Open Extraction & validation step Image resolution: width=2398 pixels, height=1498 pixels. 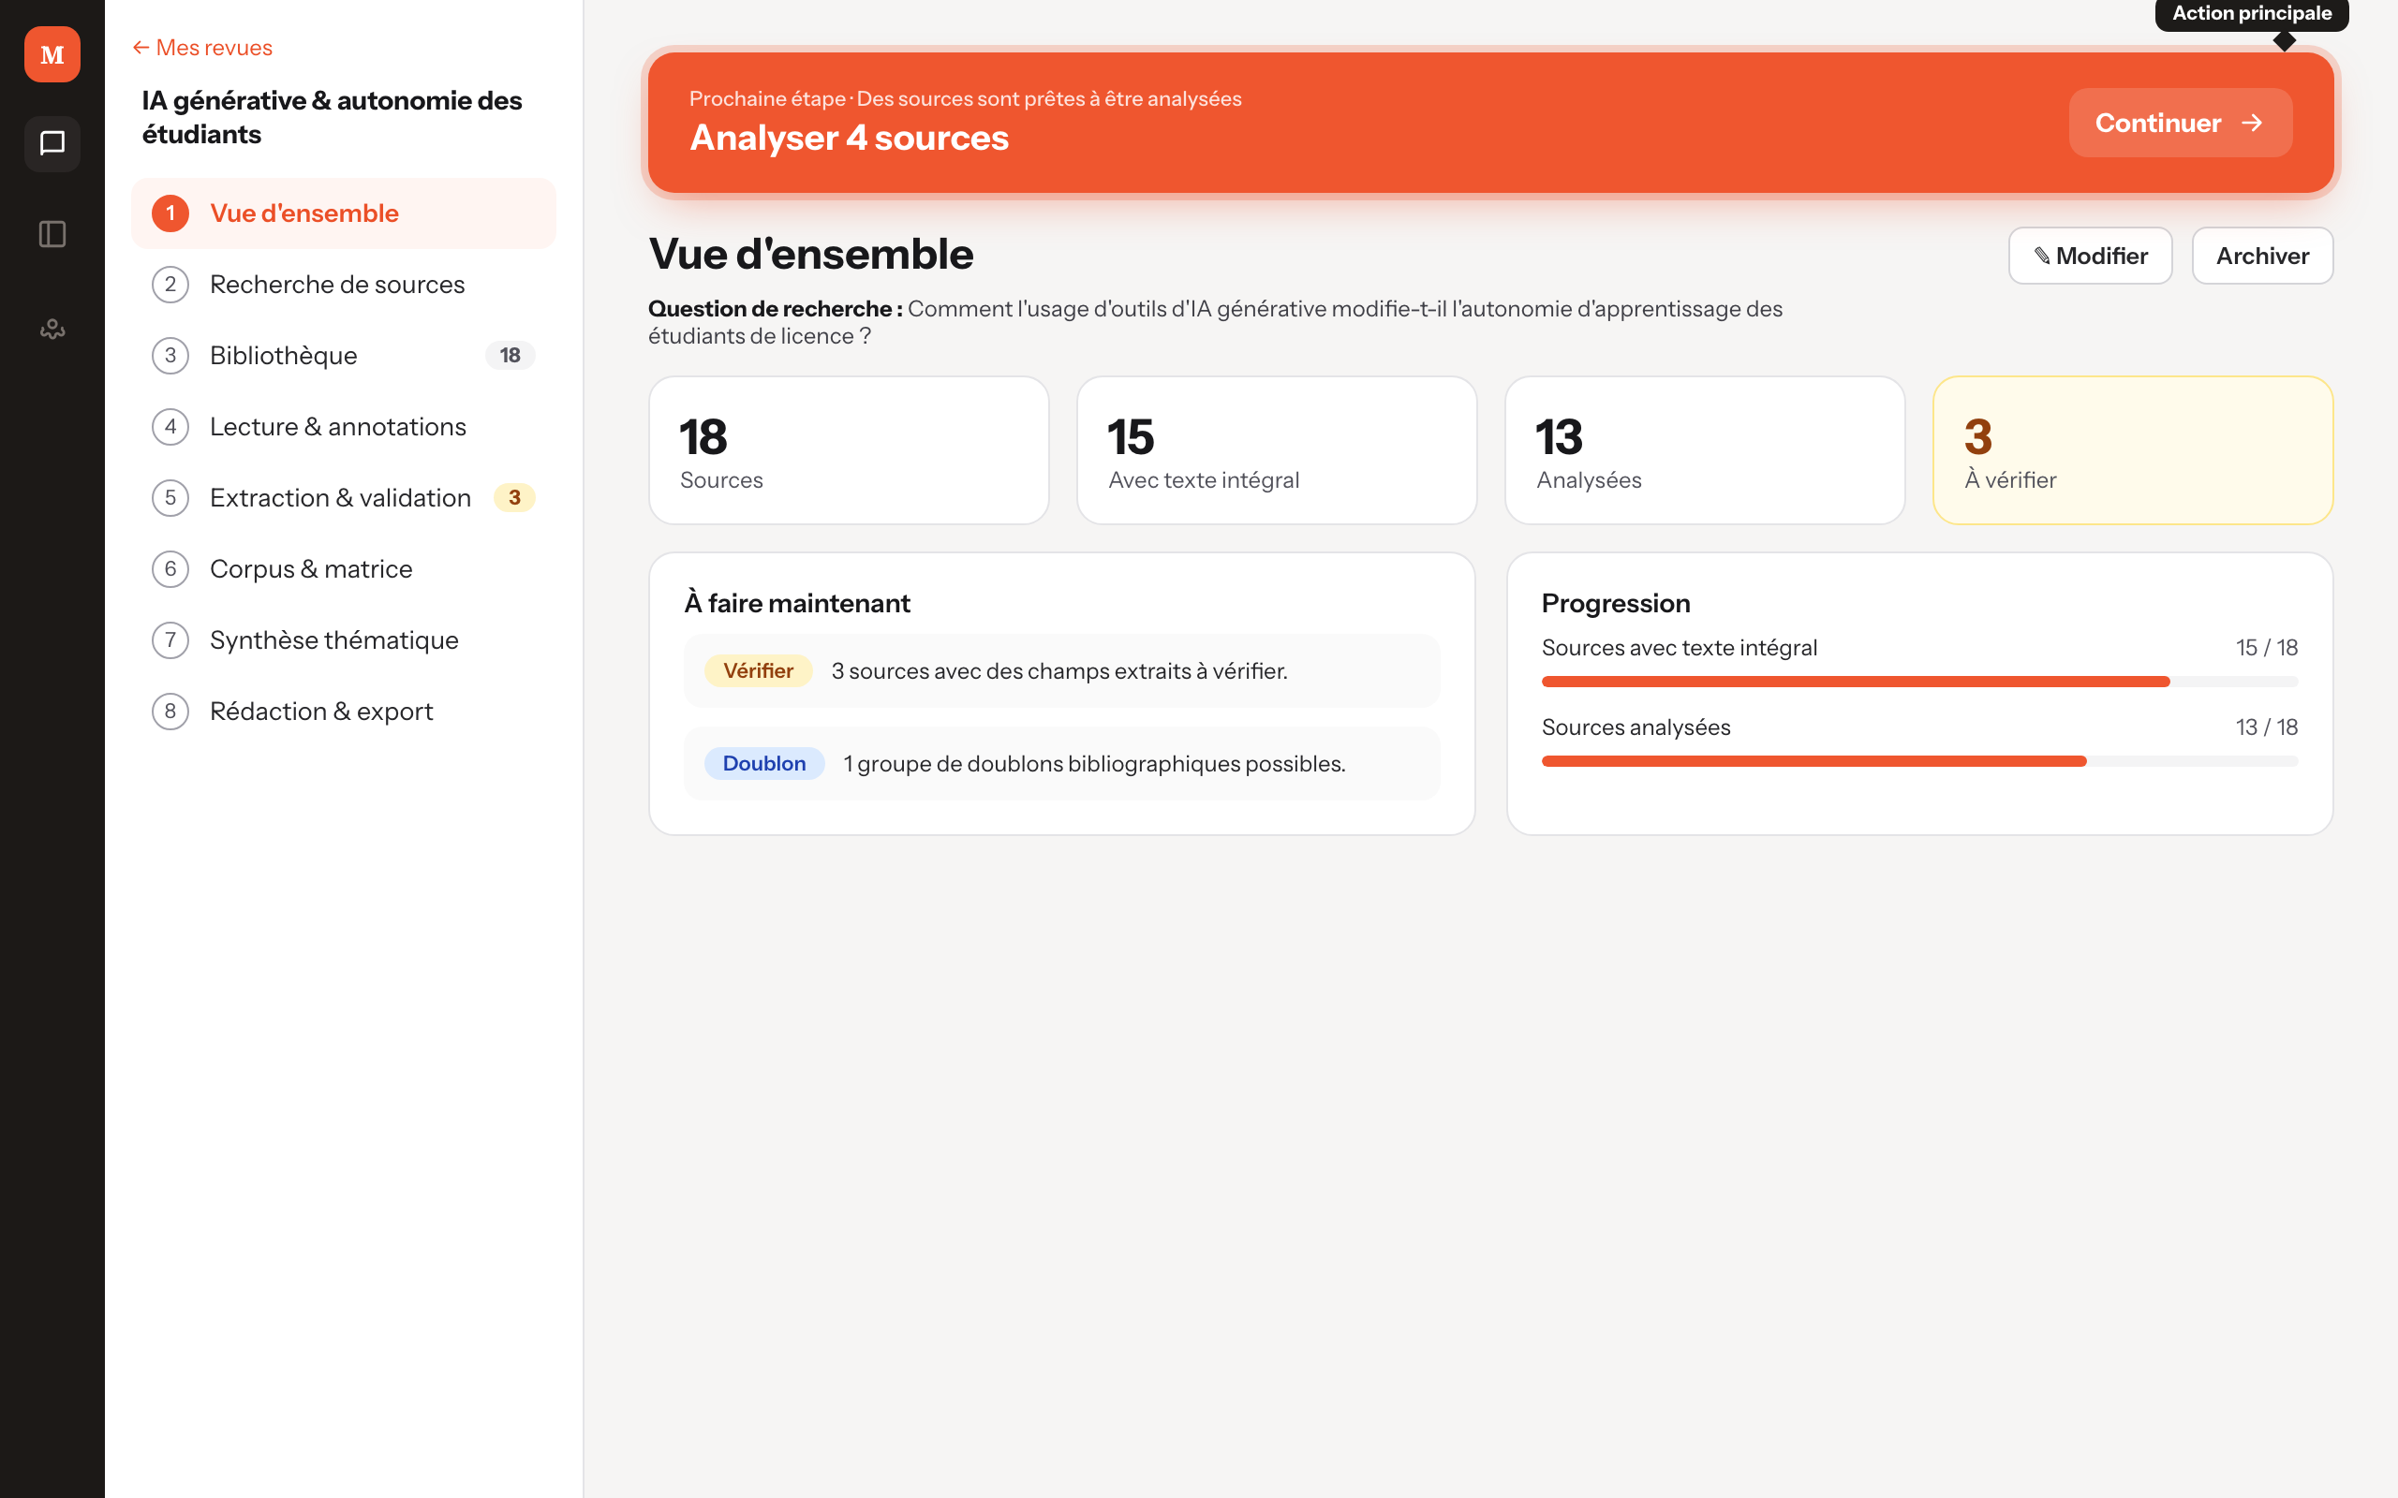tap(344, 497)
